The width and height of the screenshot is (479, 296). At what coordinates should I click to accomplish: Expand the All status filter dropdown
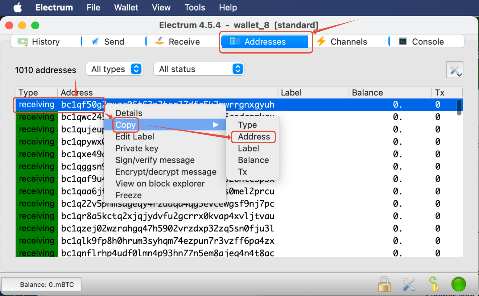pyautogui.click(x=199, y=69)
